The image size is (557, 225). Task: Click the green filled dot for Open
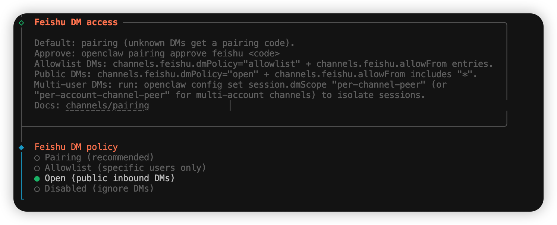point(37,179)
